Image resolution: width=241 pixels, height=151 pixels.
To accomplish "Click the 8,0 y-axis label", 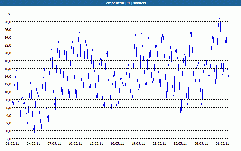I will click(x=8, y=100).
